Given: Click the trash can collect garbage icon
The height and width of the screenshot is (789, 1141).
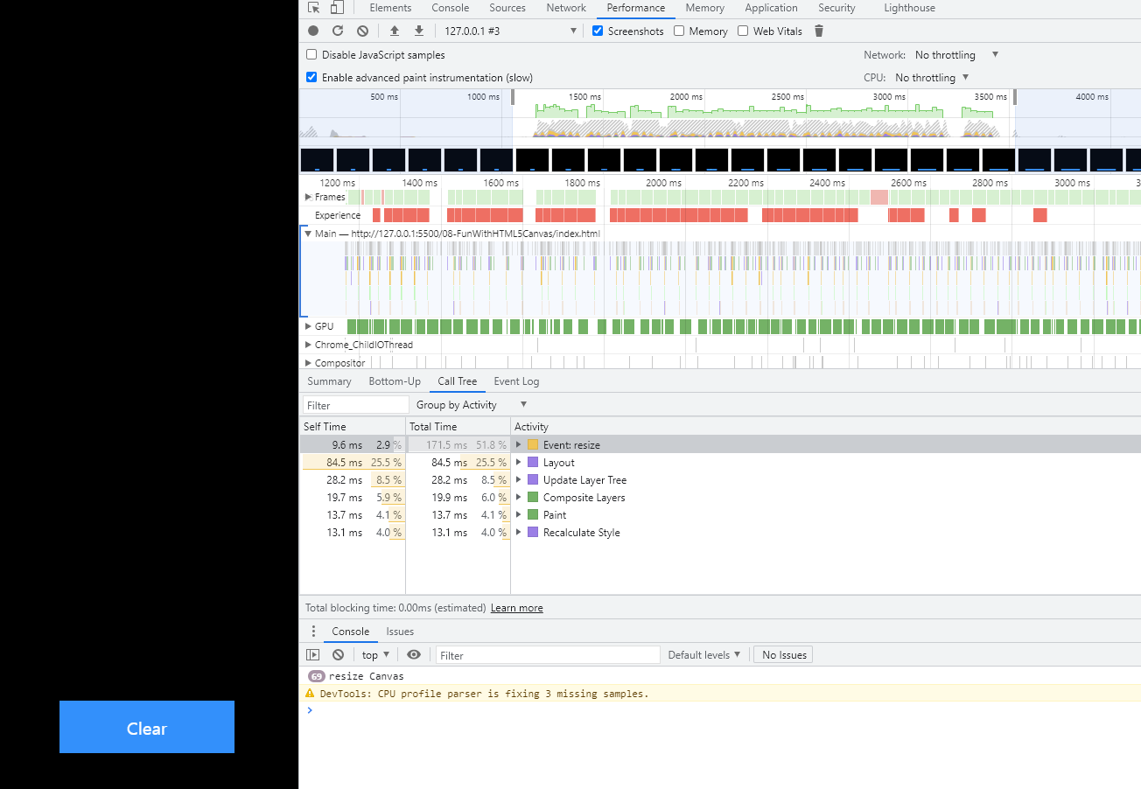Looking at the screenshot, I should pyautogui.click(x=819, y=31).
